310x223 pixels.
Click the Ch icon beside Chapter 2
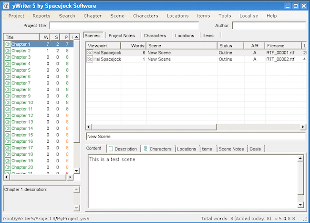click(8, 51)
